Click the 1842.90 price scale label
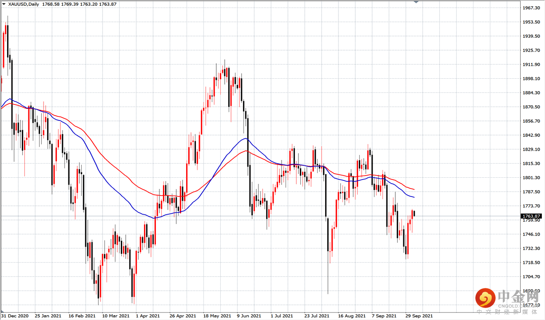 [x=531, y=135]
